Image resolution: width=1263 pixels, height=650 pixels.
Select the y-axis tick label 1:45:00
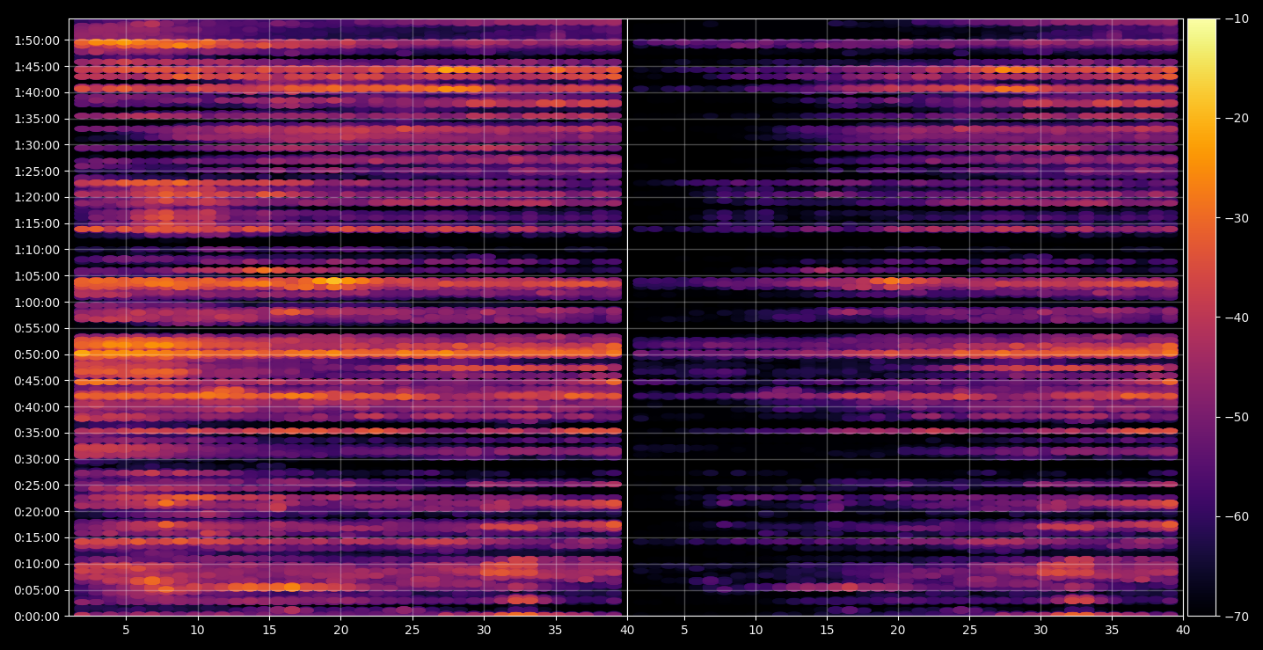[x=37, y=67]
